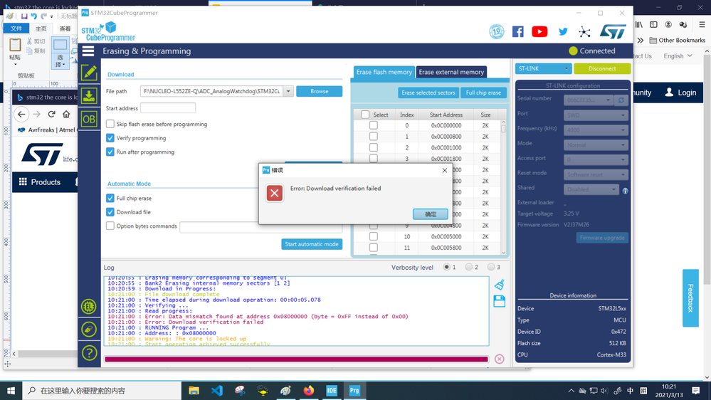Click Full chip erase button
Image resolution: width=711 pixels, height=400 pixels.
[483, 93]
